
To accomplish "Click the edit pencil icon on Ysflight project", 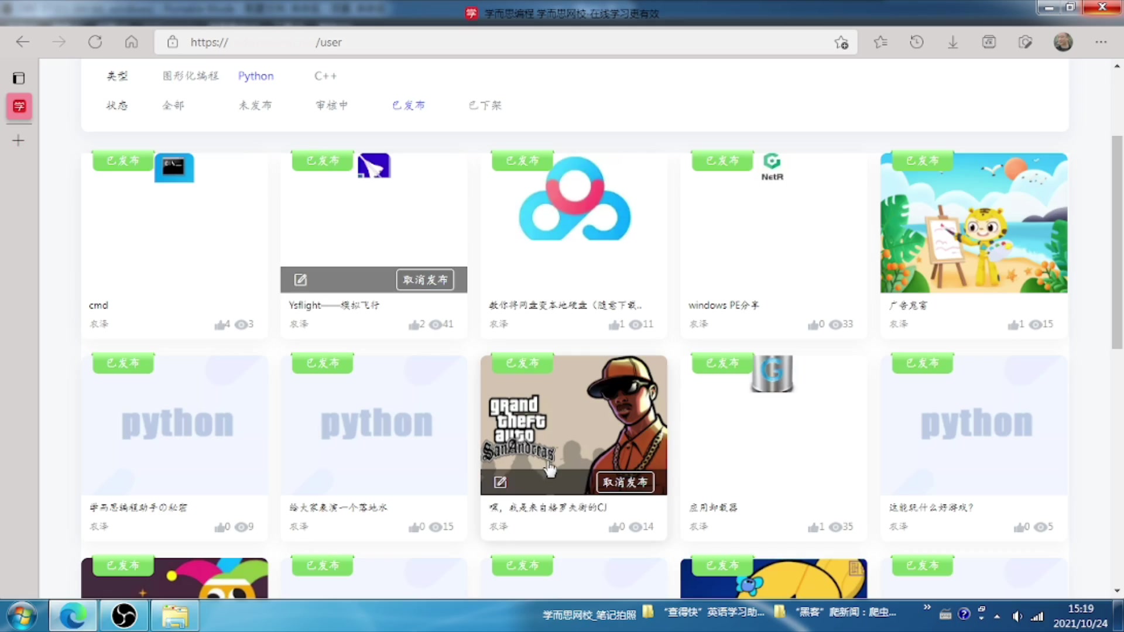I will (300, 280).
